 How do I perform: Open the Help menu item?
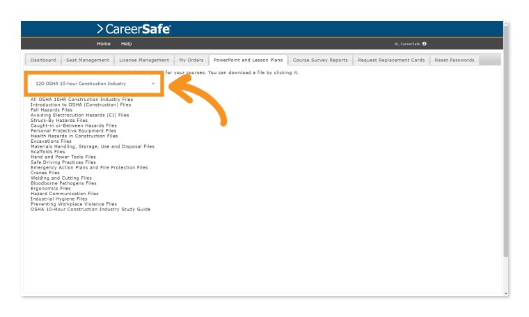(126, 44)
